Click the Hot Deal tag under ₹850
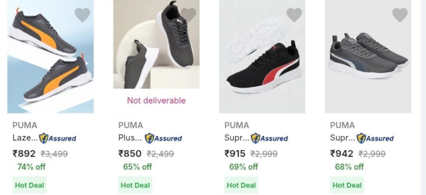426x195 pixels. (135, 185)
